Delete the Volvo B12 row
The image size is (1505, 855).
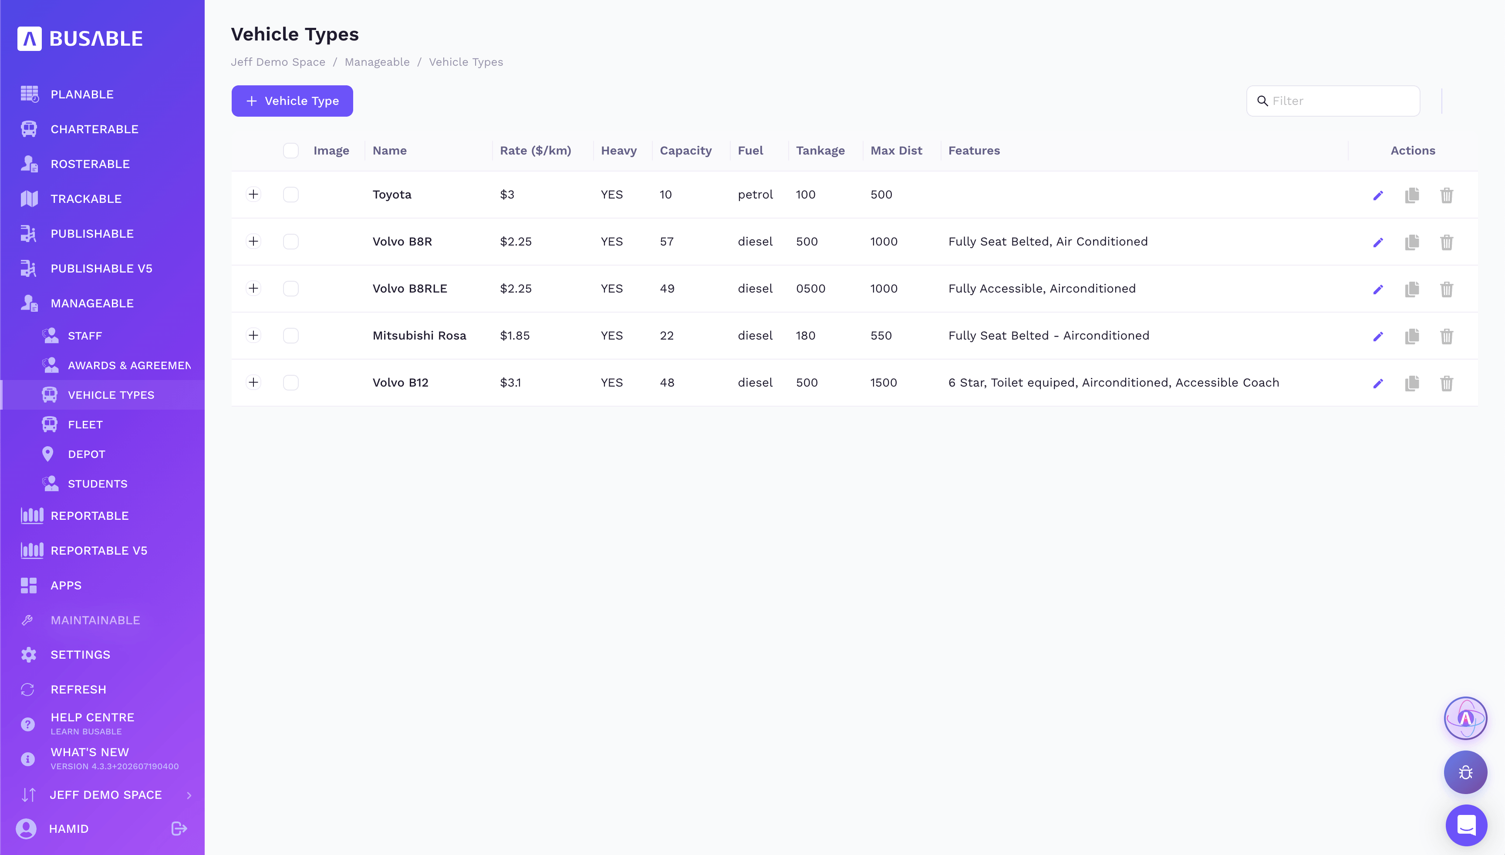(1447, 383)
